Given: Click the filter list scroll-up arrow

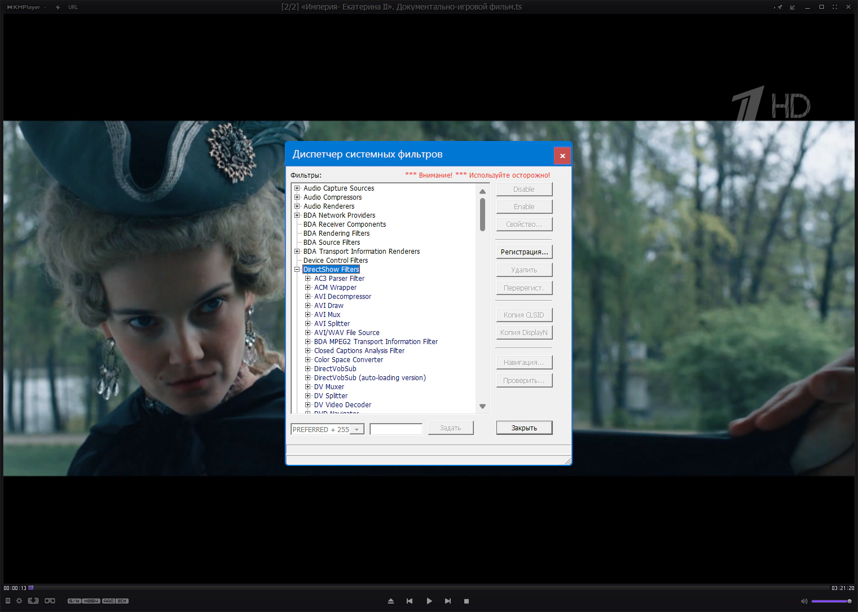Looking at the screenshot, I should point(482,192).
